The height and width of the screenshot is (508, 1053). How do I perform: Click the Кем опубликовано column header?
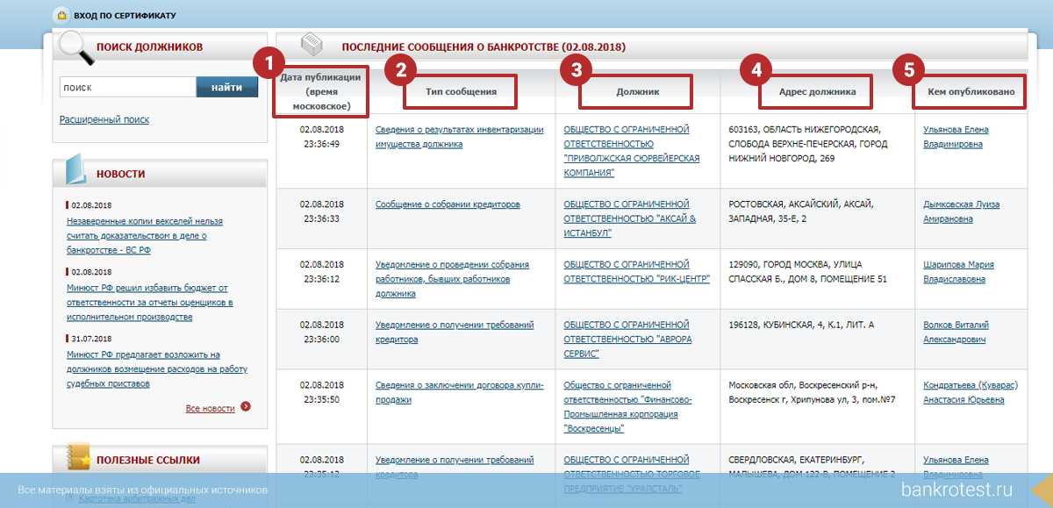[x=971, y=91]
